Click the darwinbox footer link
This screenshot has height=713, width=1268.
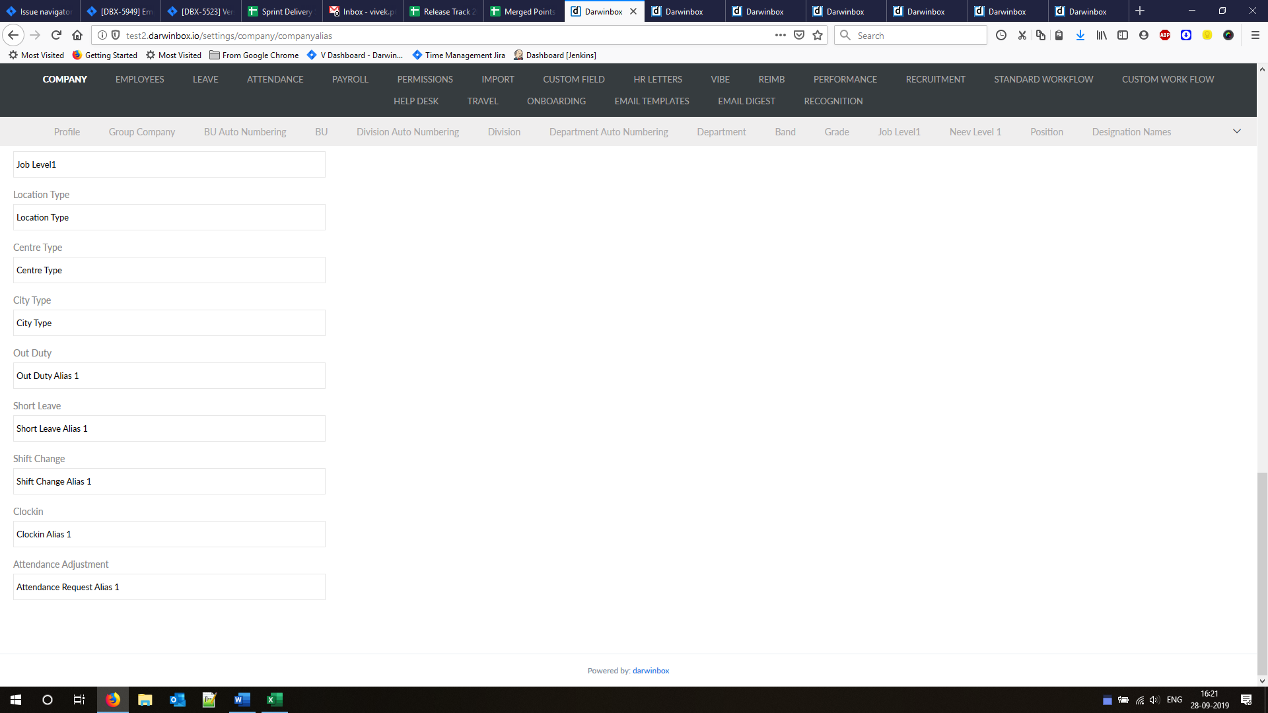pos(651,671)
